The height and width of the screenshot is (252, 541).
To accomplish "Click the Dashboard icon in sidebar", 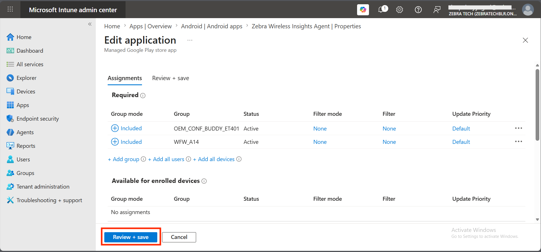I will [x=10, y=51].
